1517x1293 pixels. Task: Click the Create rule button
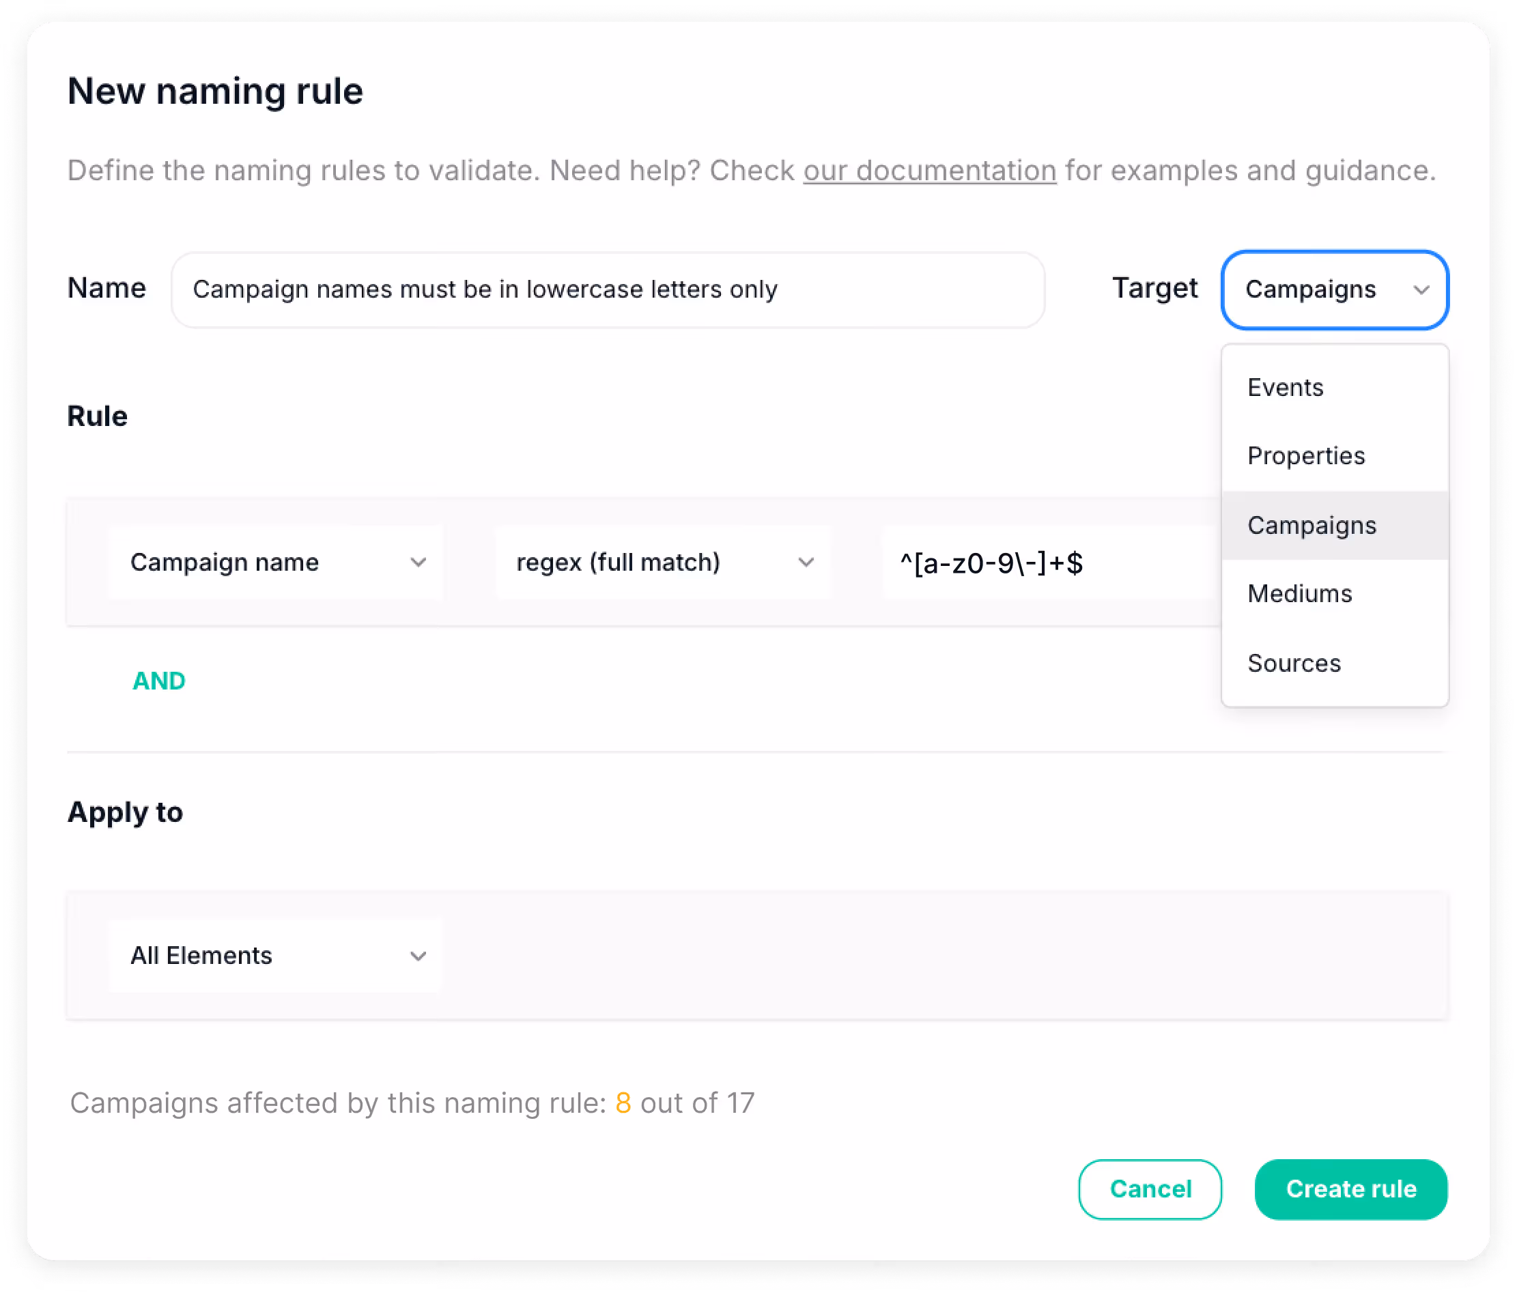pyautogui.click(x=1351, y=1189)
